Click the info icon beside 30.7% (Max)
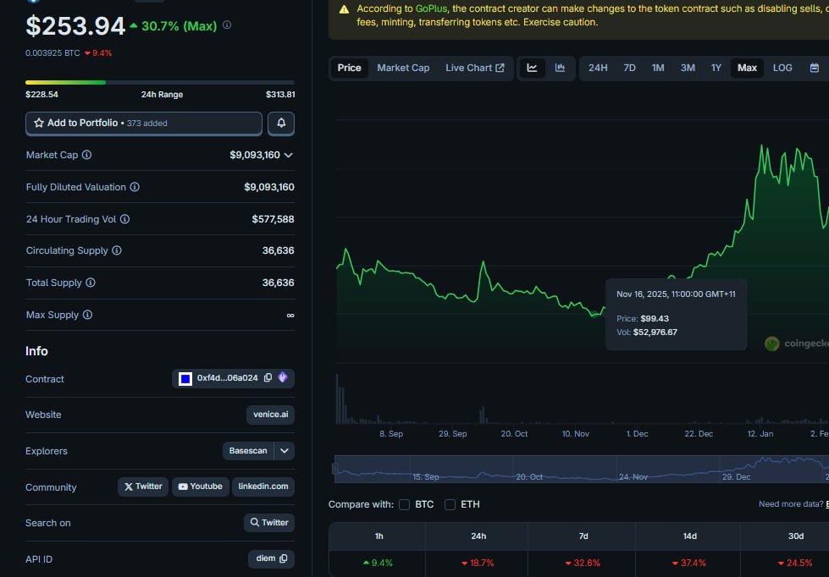 coord(227,25)
